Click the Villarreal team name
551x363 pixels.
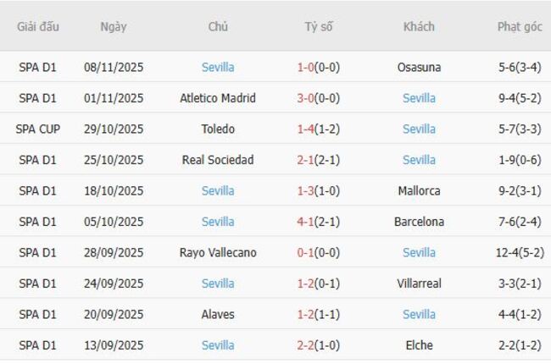click(x=419, y=283)
